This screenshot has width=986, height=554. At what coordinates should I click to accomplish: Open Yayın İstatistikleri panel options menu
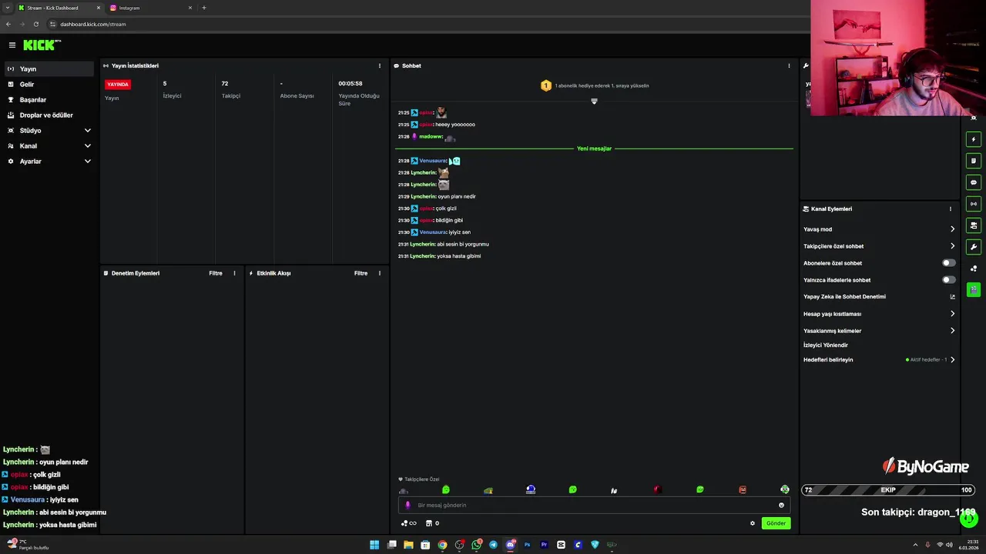pos(379,65)
